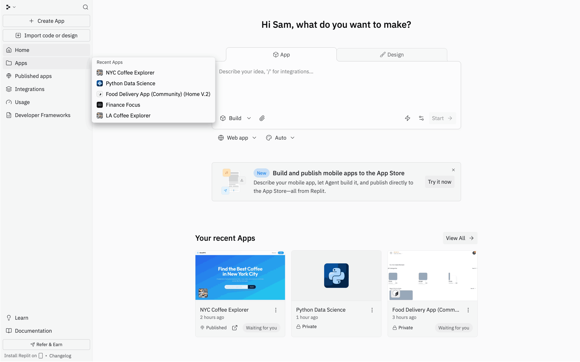Open Food Delivery App card options menu
Screen dimensions: 580x362
click(x=468, y=310)
